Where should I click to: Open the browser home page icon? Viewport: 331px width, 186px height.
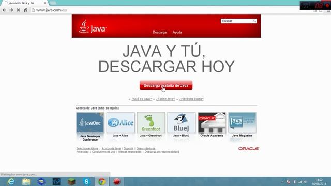point(25,10)
